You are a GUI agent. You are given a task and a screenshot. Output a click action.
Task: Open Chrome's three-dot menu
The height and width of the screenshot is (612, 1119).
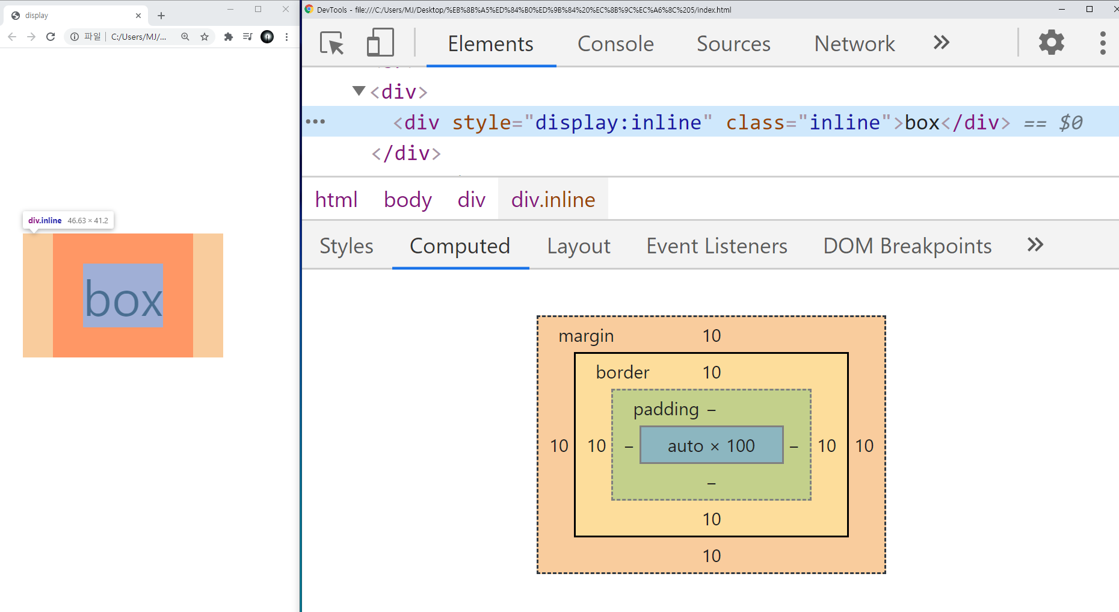click(287, 37)
